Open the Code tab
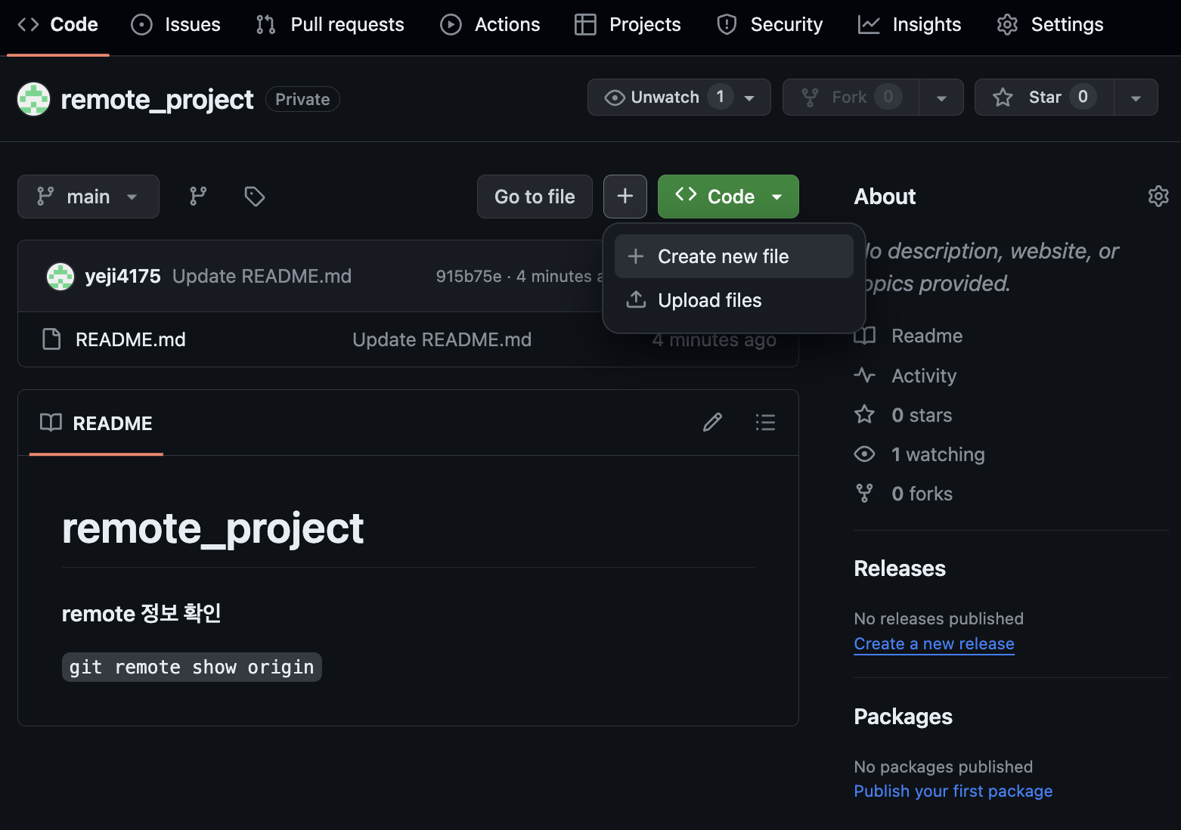The width and height of the screenshot is (1181, 830). click(x=58, y=24)
